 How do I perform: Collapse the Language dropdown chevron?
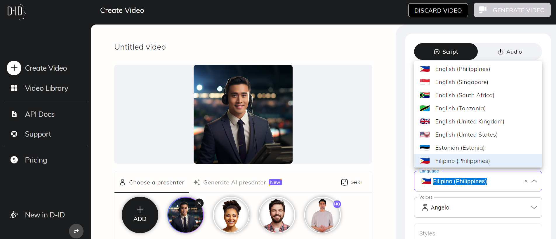pos(534,181)
